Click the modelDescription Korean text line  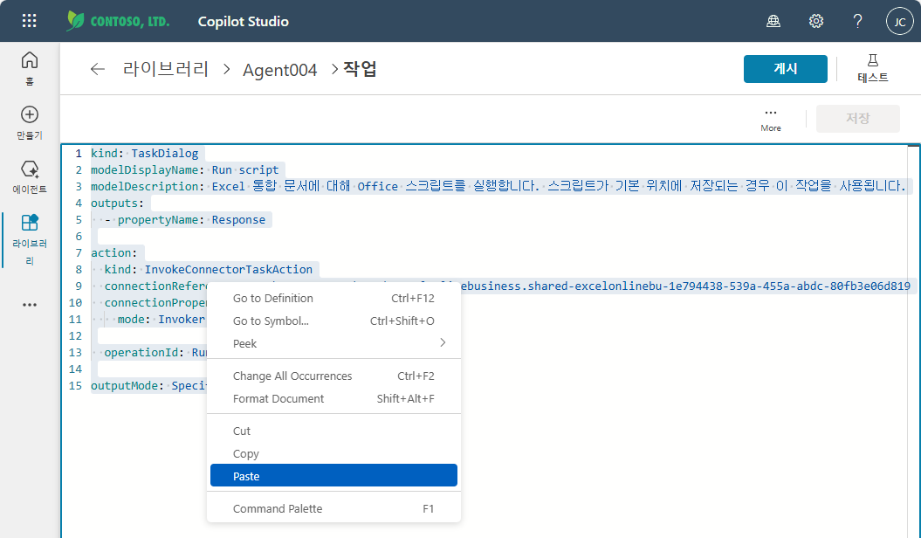pos(498,186)
